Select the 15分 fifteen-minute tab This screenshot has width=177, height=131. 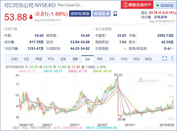click(x=124, y=59)
